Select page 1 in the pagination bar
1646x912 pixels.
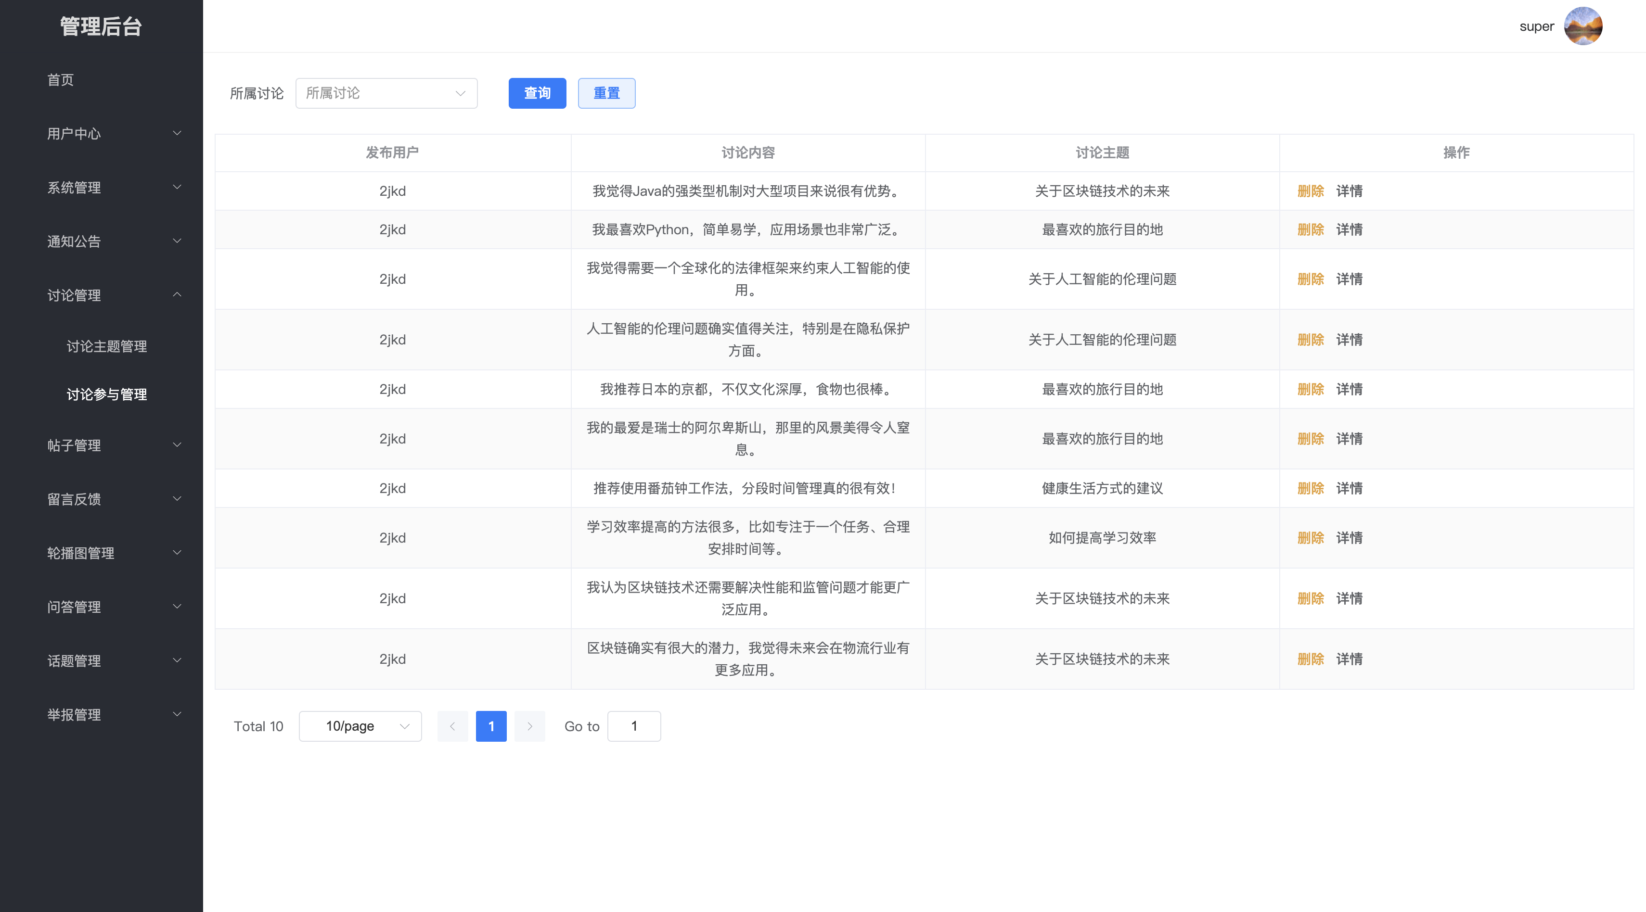click(x=491, y=726)
